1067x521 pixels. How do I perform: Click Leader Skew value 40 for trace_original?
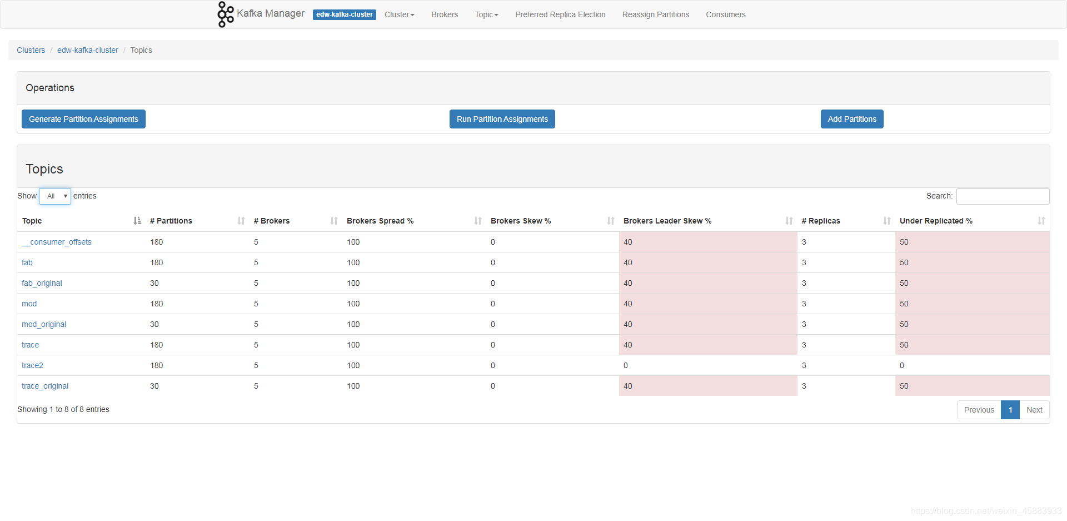(628, 386)
